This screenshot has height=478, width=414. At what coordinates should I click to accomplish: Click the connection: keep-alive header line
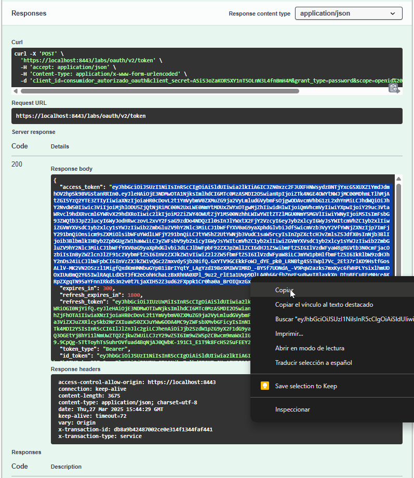click(x=92, y=389)
